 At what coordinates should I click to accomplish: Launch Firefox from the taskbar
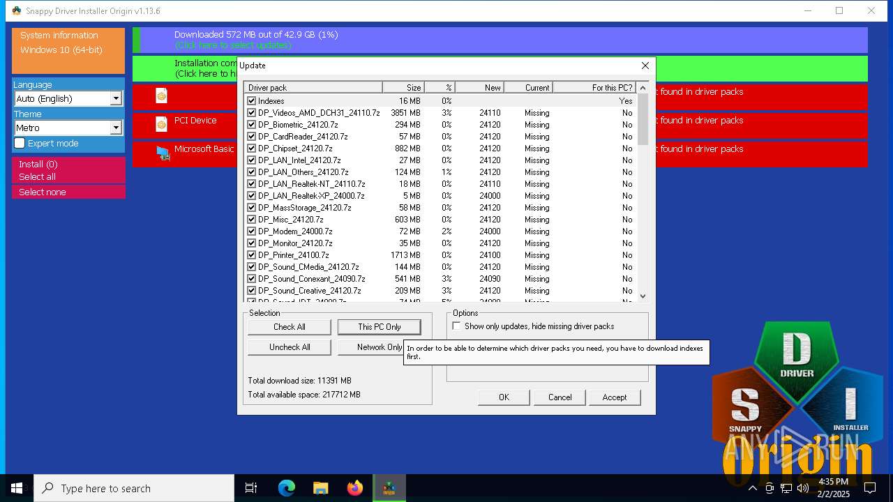(x=355, y=488)
